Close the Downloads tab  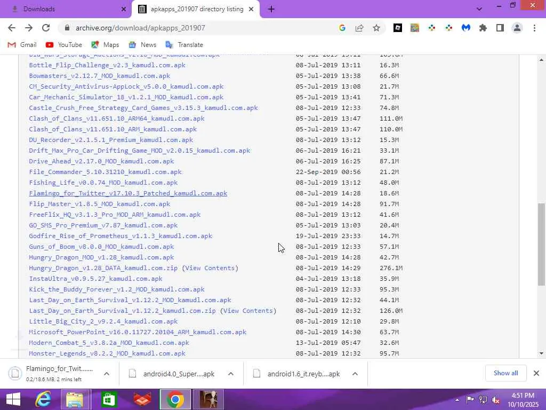coord(123,10)
